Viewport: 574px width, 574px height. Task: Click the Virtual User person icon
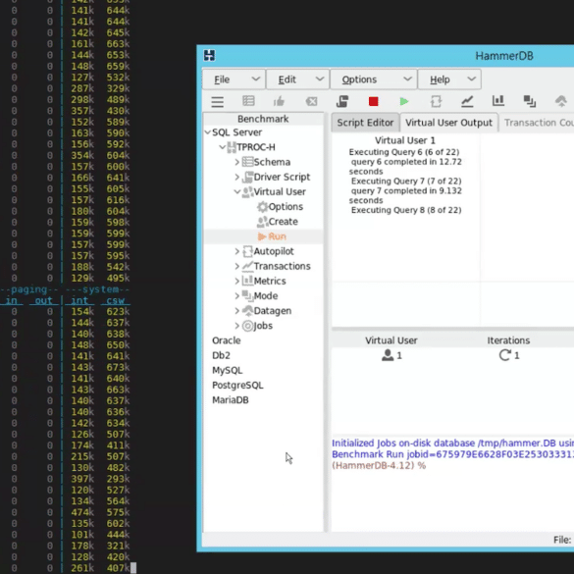[x=388, y=355]
